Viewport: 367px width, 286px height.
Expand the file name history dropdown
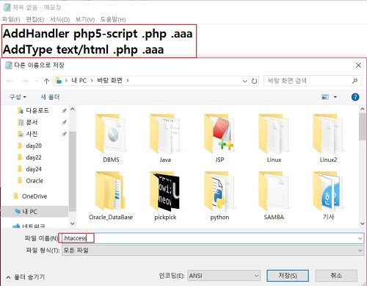(360, 238)
